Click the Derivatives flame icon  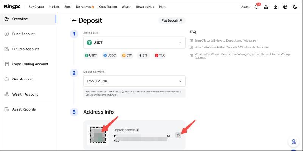[93, 7]
